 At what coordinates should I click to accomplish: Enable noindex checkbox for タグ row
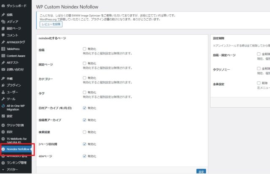click(x=84, y=92)
